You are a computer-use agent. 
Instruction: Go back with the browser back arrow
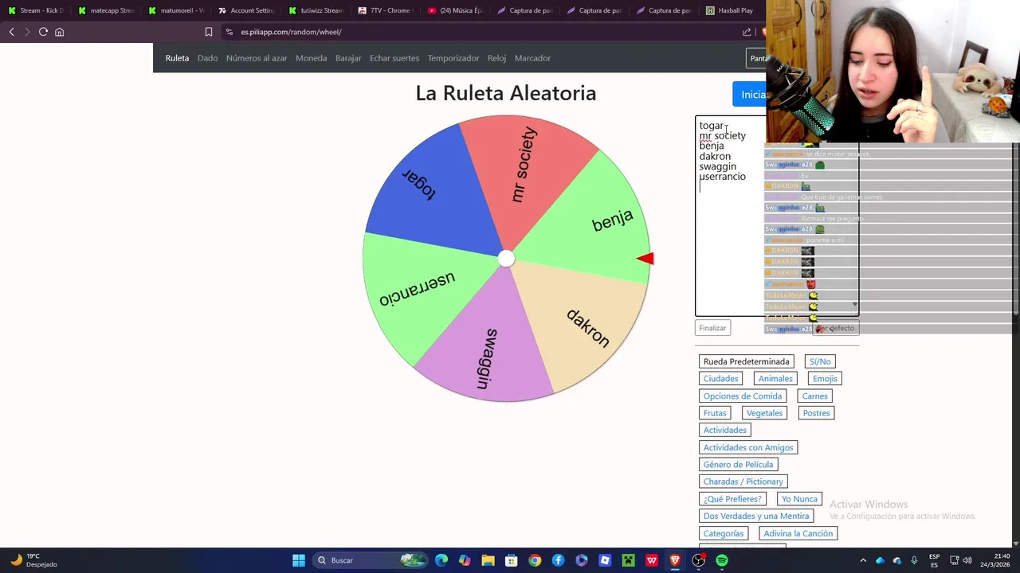[11, 32]
